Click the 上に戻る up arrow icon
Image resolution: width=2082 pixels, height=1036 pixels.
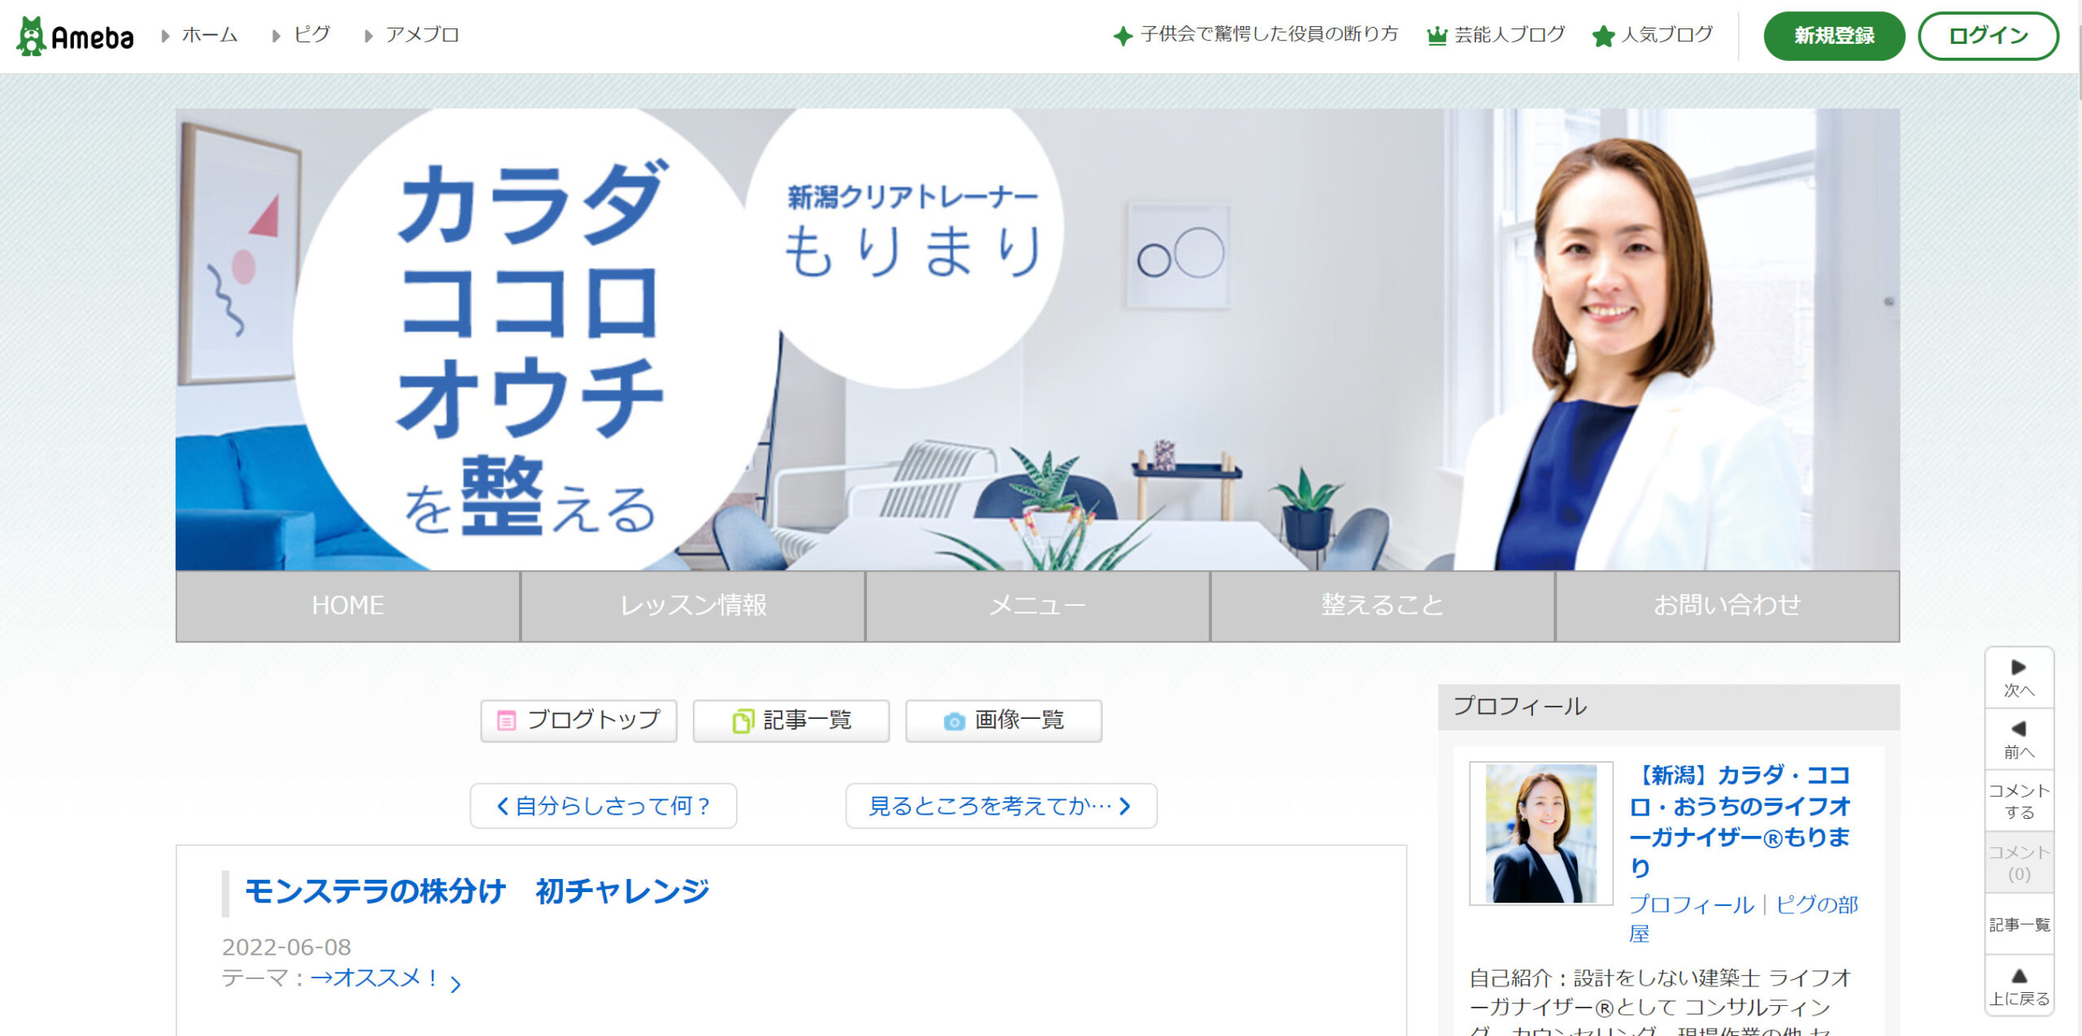[2019, 976]
